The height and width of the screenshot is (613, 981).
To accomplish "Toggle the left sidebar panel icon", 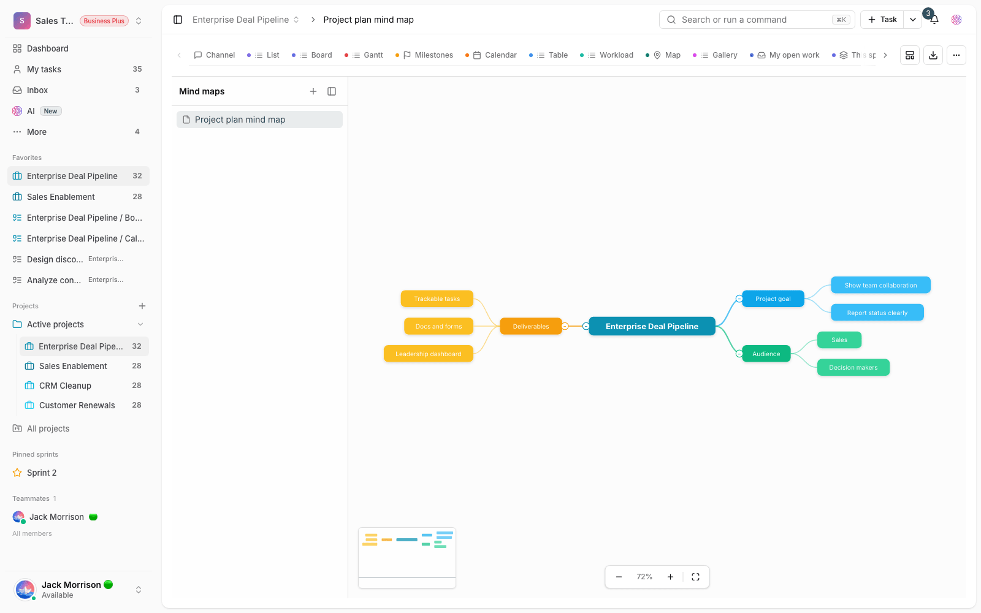I will 178,20.
